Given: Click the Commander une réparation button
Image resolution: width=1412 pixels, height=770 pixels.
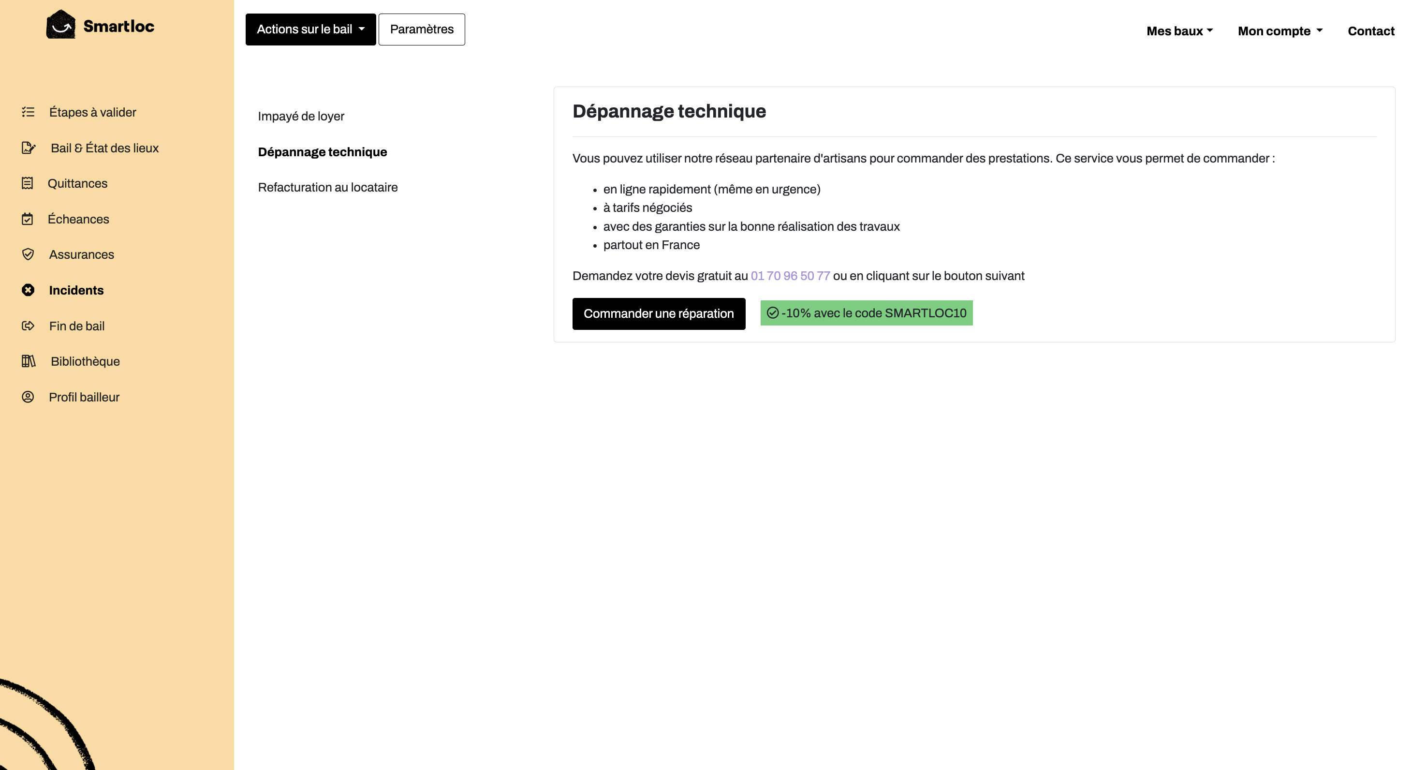Looking at the screenshot, I should 658,314.
